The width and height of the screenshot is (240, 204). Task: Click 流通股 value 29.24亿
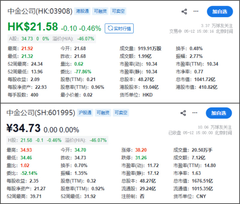point(148,188)
